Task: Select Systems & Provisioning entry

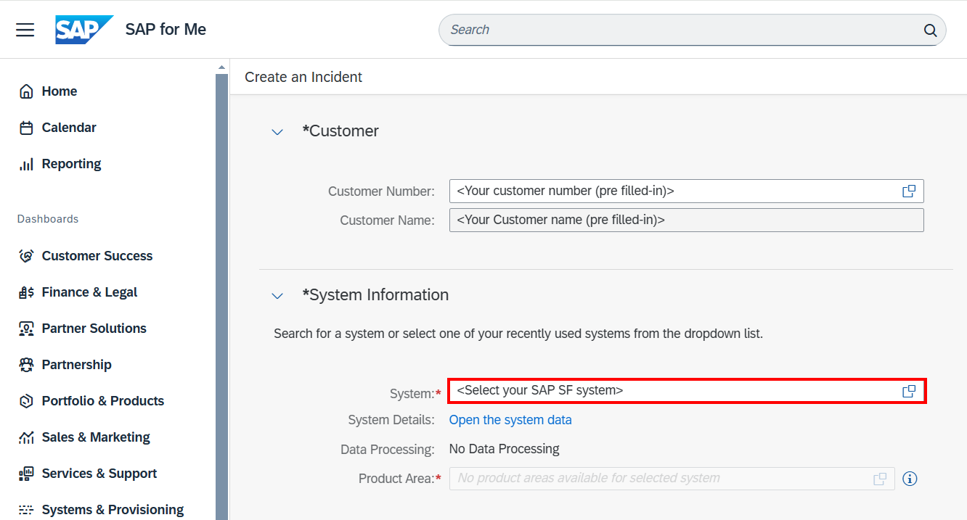Action: (113, 510)
